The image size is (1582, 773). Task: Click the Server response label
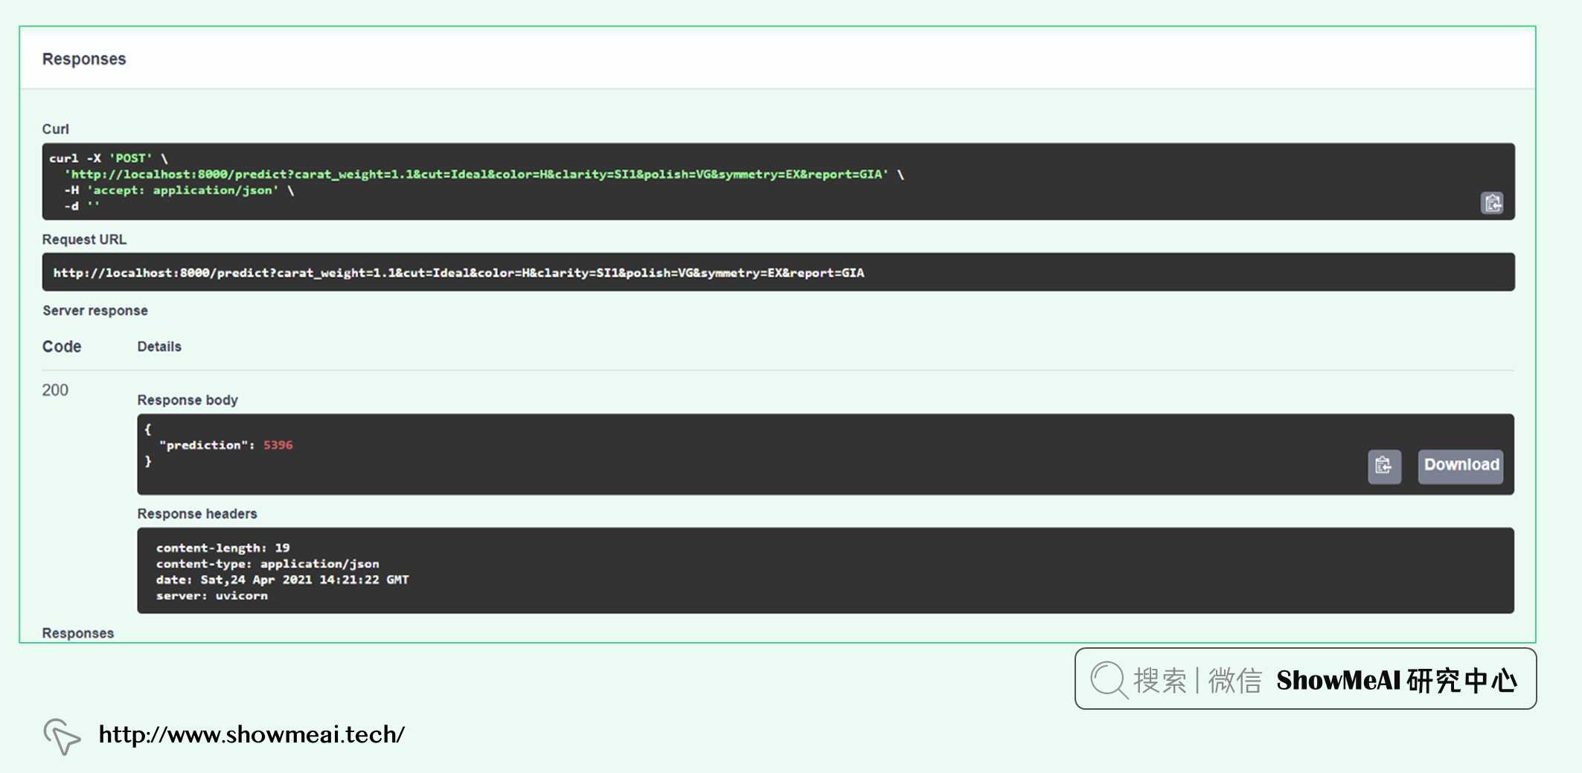[x=95, y=310]
